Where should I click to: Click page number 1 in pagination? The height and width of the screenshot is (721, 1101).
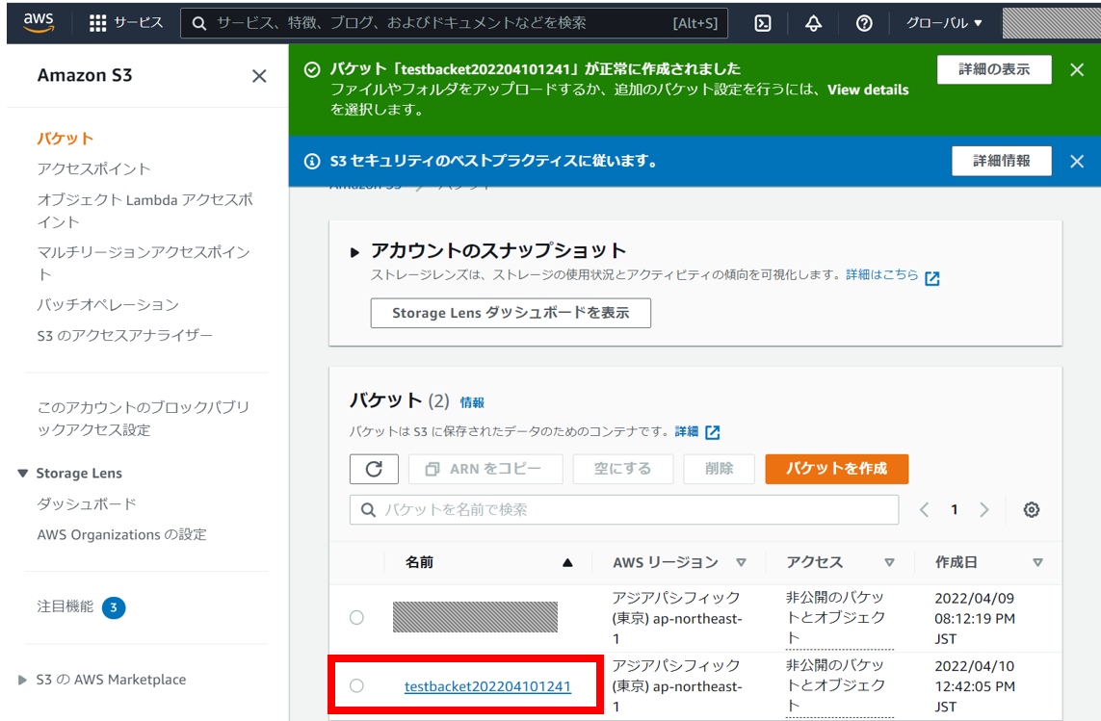click(x=955, y=509)
